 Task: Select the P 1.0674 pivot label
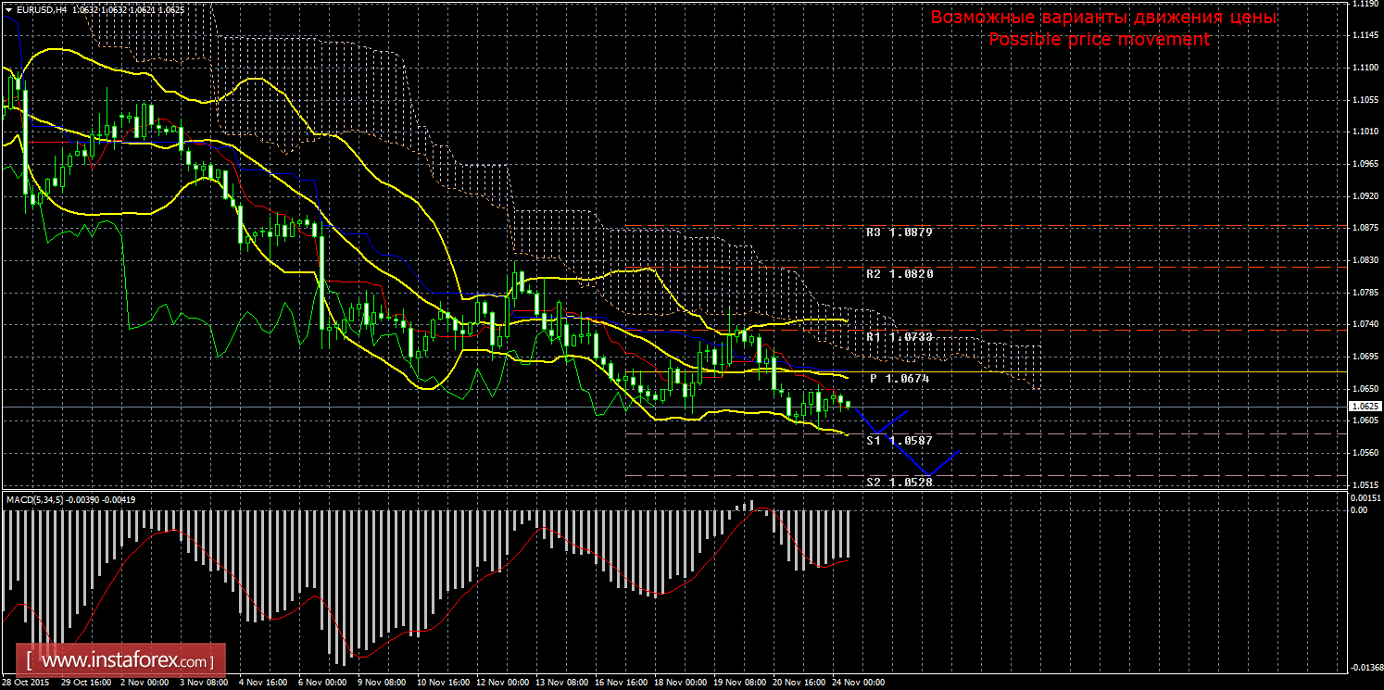899,379
